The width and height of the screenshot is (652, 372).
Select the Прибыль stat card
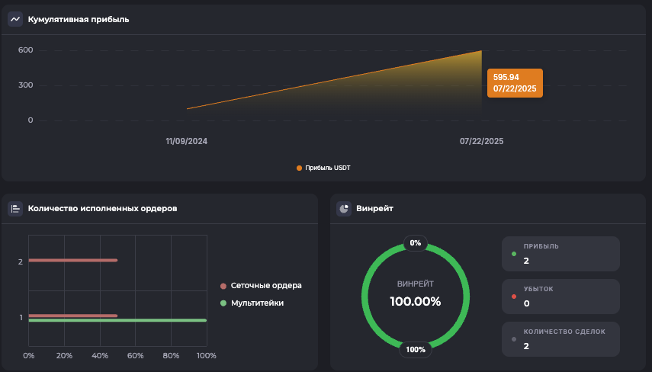[560, 254]
